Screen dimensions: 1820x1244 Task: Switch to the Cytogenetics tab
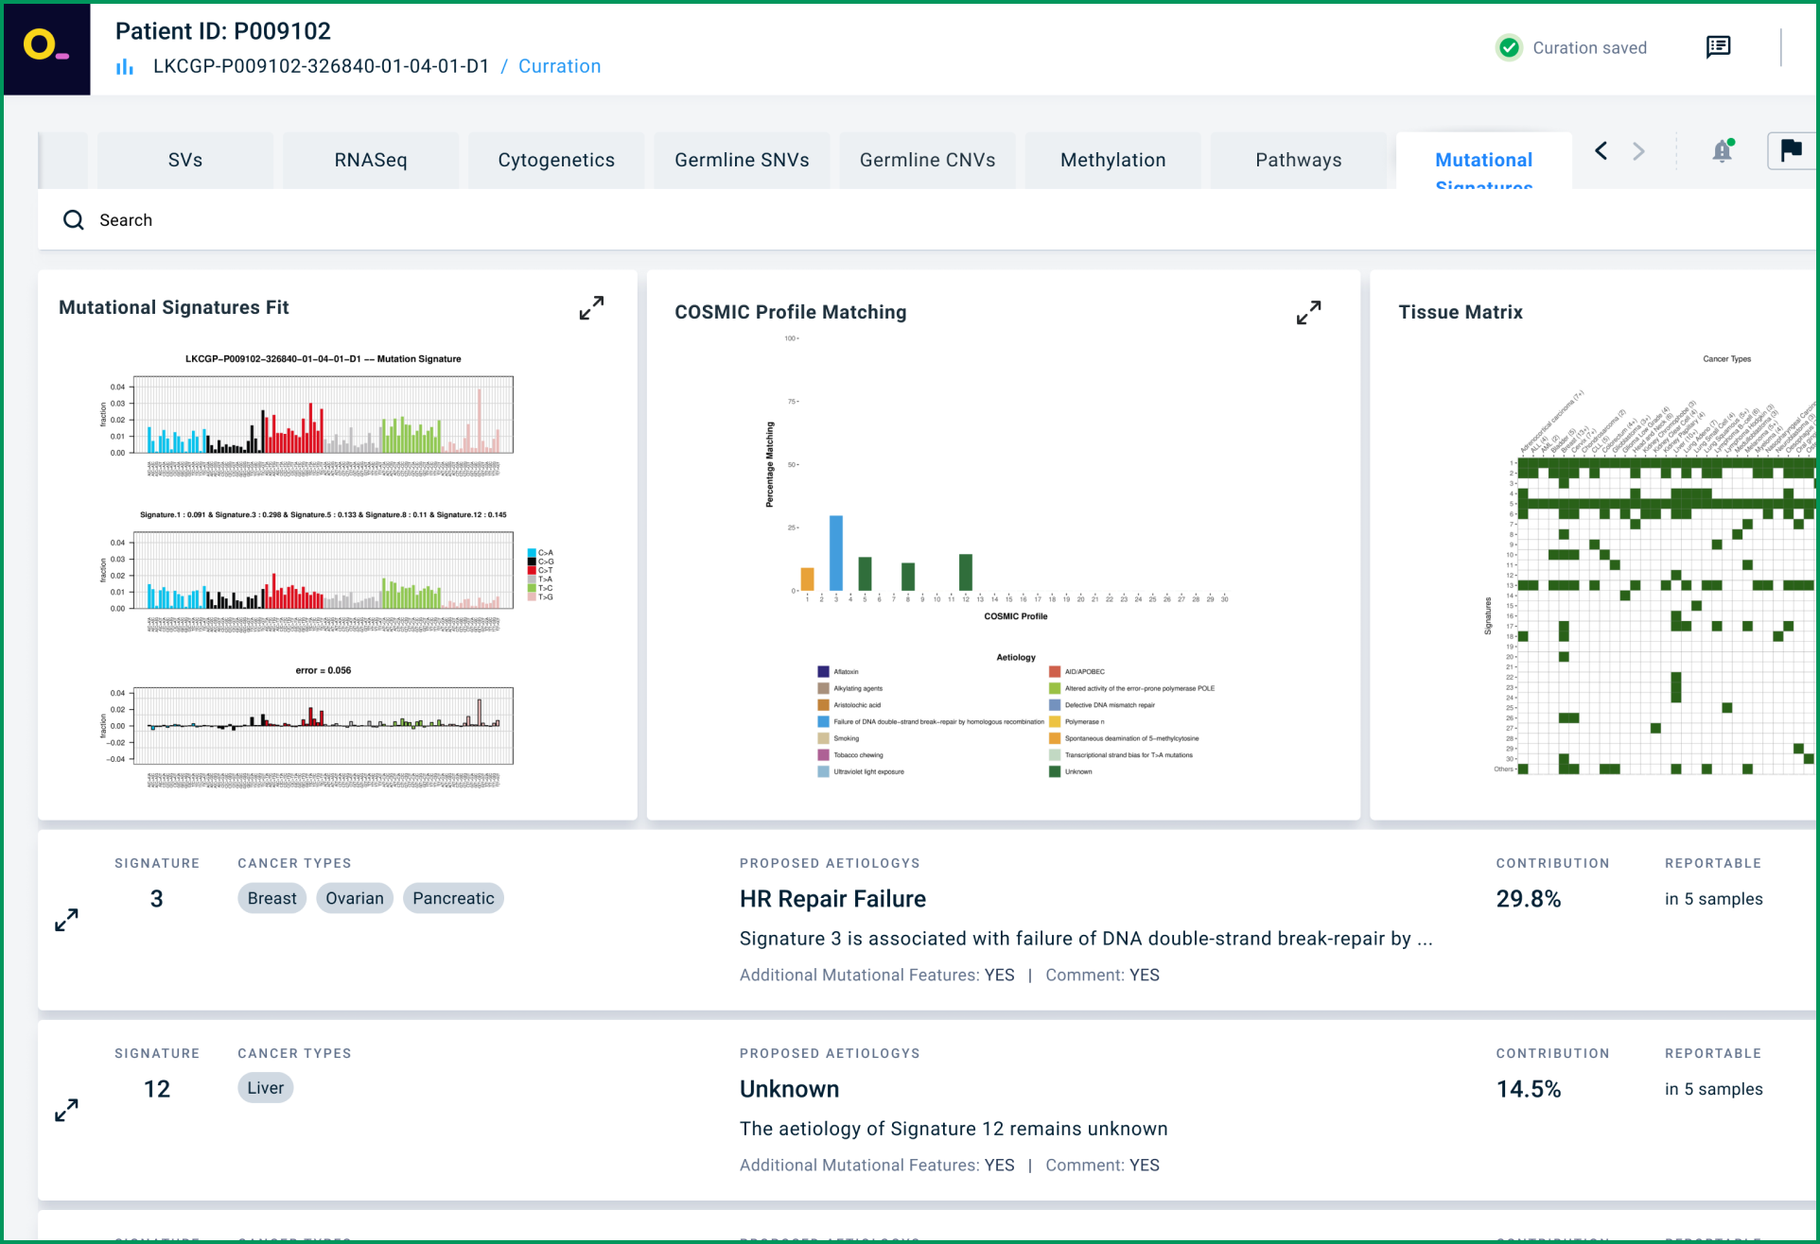pyautogui.click(x=556, y=161)
